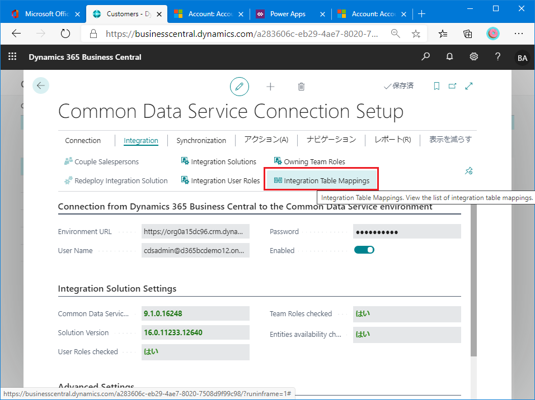
Task: Close the Customers browser tab
Action: tap(159, 15)
